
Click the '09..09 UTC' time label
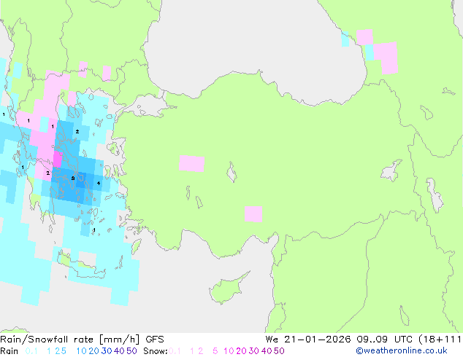tap(385, 340)
